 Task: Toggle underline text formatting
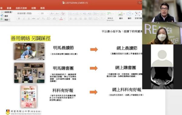(29, 18)
